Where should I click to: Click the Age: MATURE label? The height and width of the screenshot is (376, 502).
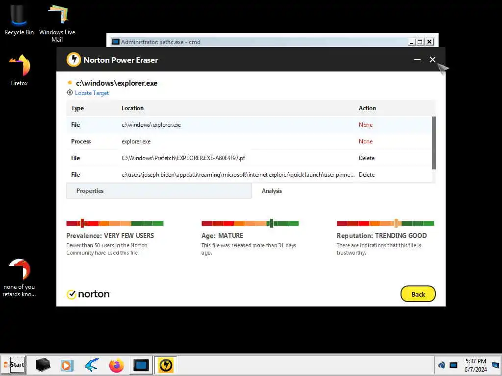click(222, 235)
